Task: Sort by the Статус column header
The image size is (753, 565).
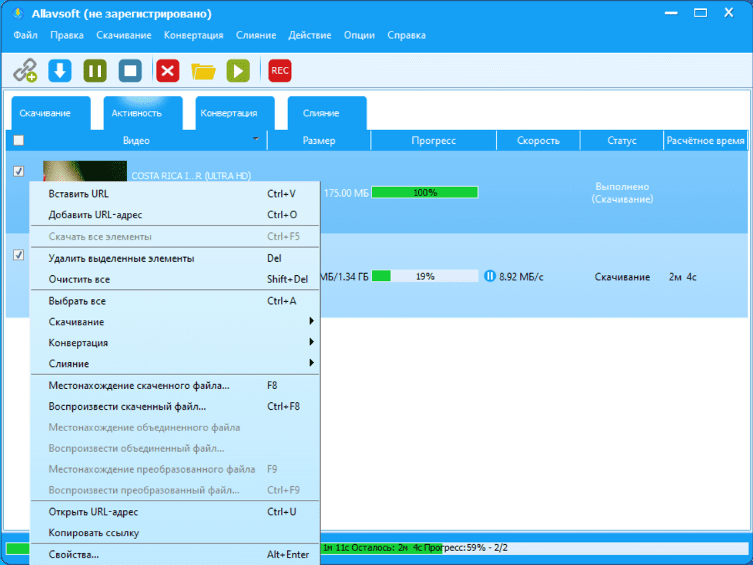Action: (622, 141)
